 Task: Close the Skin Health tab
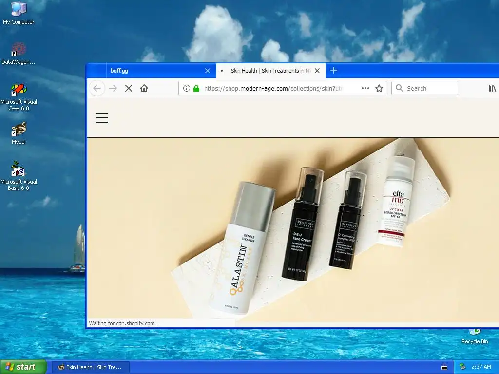[x=317, y=71]
